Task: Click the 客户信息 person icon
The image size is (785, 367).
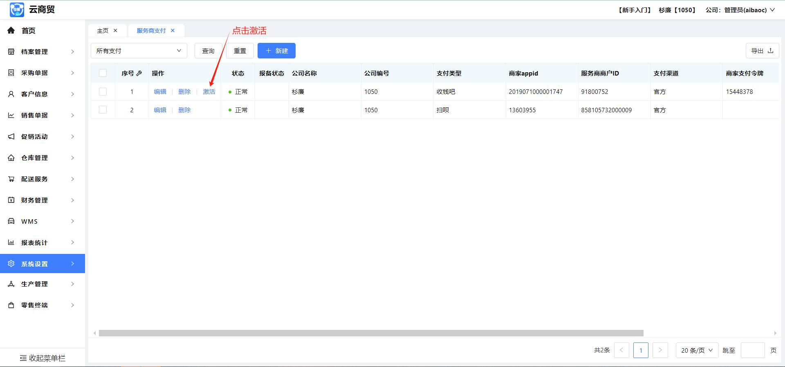Action: (11, 94)
